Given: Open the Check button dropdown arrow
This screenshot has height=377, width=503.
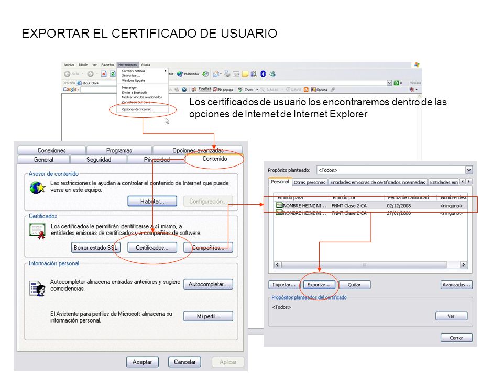Looking at the screenshot, I should pos(257,90).
